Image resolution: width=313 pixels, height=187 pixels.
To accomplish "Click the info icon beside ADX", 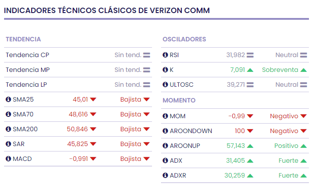I will pos(165,160).
